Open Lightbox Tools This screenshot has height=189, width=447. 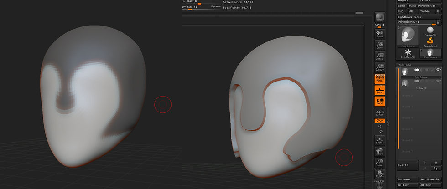click(x=419, y=17)
